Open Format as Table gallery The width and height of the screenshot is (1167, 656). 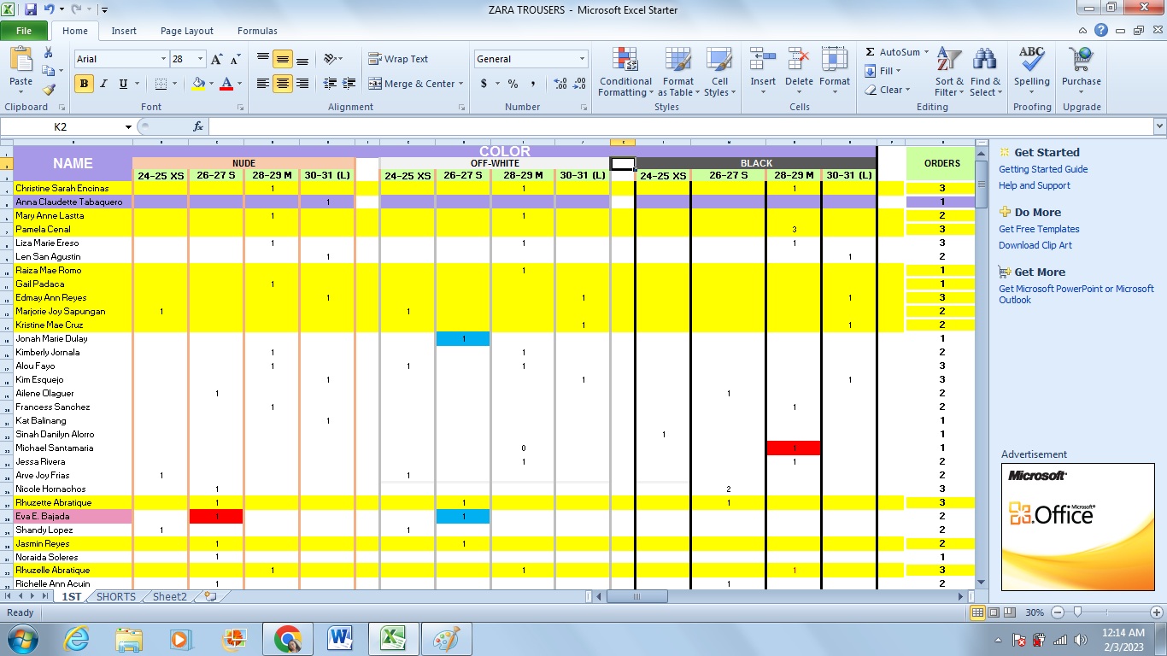(678, 72)
